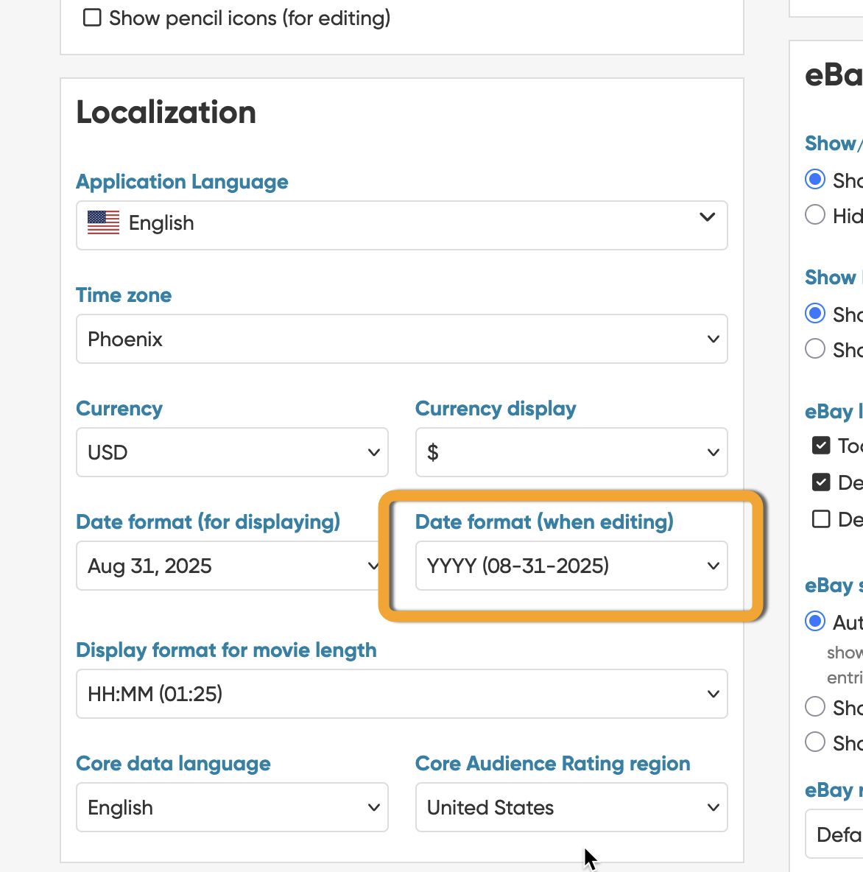The image size is (863, 872).
Task: Select the 'Aut' radio button option
Action: 815,622
